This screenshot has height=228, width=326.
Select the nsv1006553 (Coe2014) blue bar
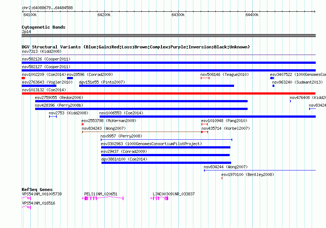208,117
